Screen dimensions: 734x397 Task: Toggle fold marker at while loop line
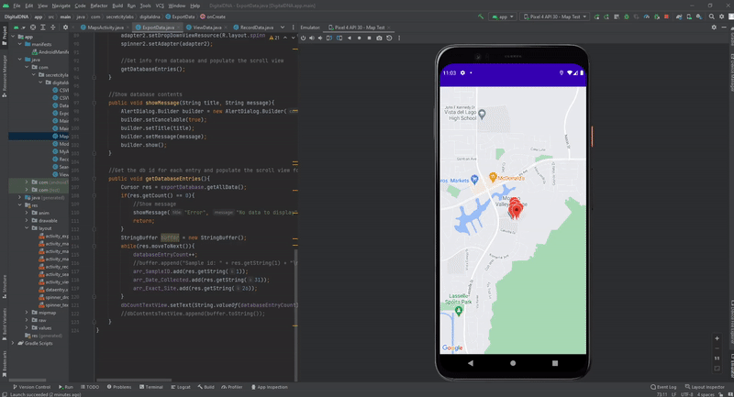[x=95, y=246]
